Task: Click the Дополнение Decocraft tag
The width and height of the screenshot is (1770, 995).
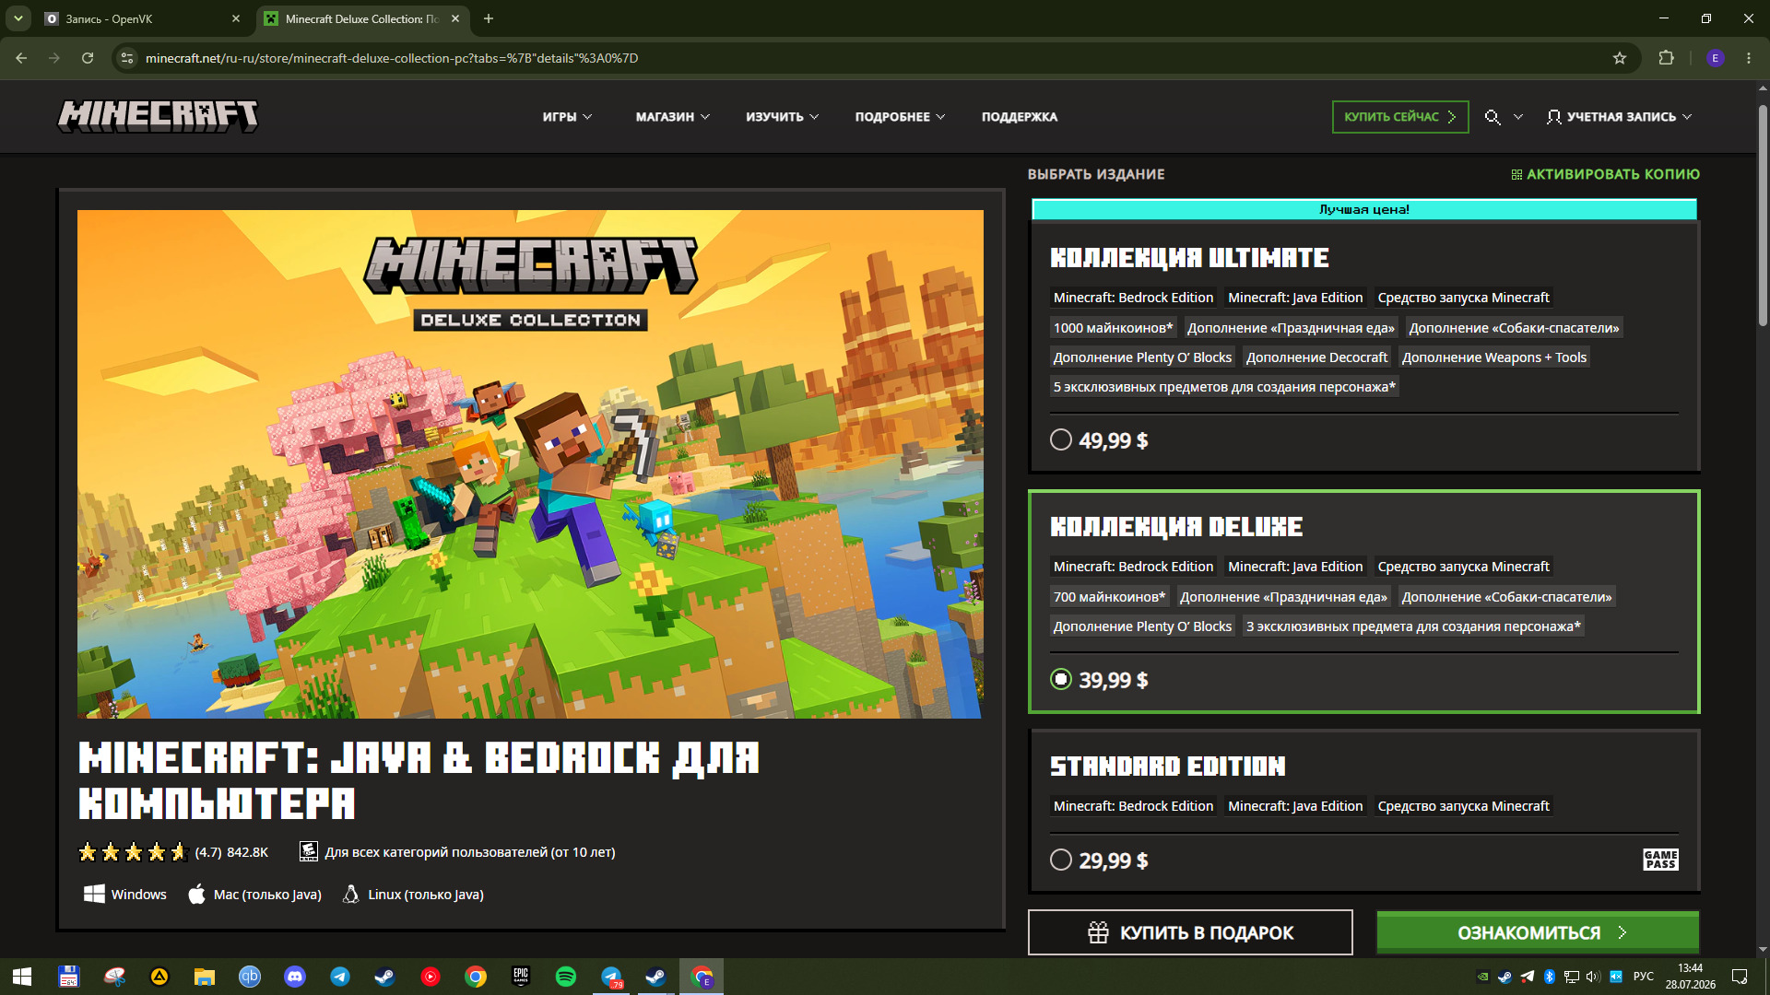Action: click(1316, 357)
